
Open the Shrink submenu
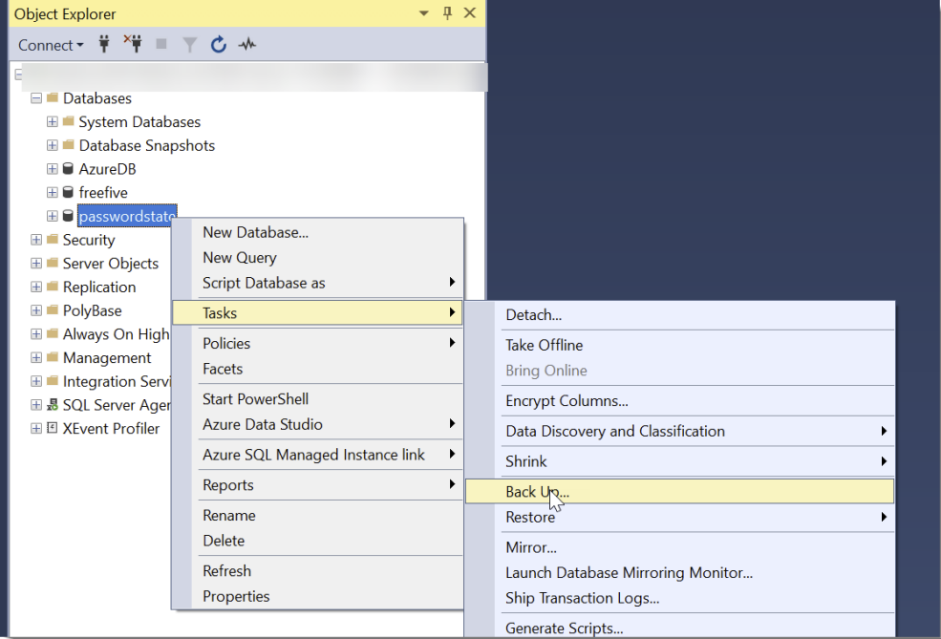tap(680, 461)
